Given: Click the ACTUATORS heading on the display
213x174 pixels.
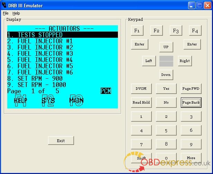Looking at the screenshot, I should coord(64,28).
